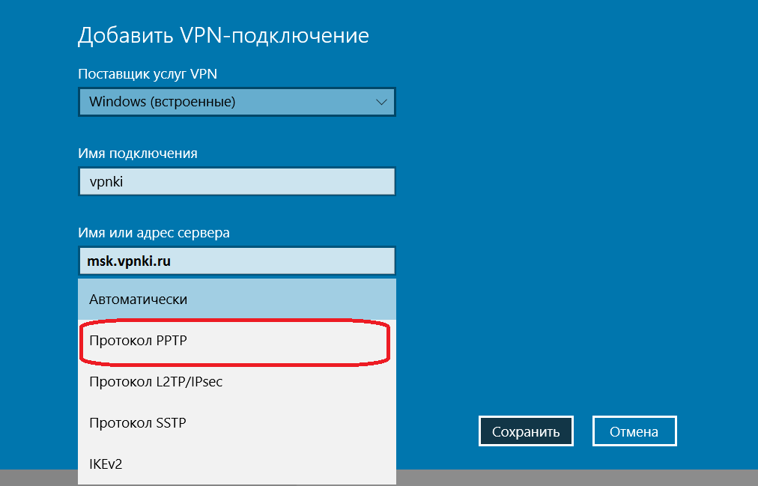
Task: Click the Добавить VPN-подключение heading
Action: (222, 35)
